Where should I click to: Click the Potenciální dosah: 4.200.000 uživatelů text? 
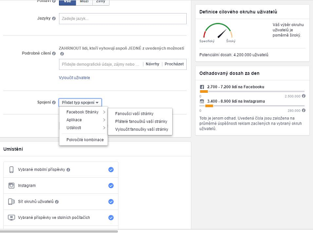pyautogui.click(x=234, y=55)
